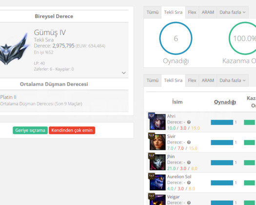The width and height of the screenshot is (256, 205).
Task: Switch to the Flex tab above champion table
Action: tap(192, 81)
